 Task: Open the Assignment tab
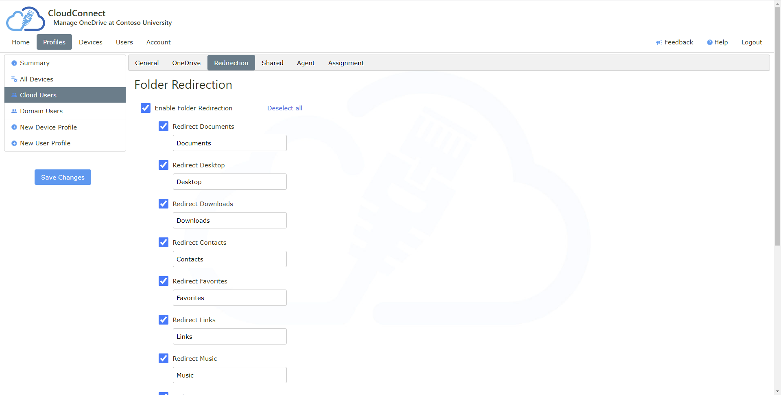pyautogui.click(x=346, y=63)
